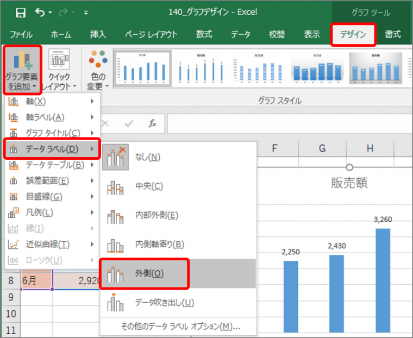
Task: Expand the データ ラベル(D) submenu
Action: pyautogui.click(x=52, y=149)
